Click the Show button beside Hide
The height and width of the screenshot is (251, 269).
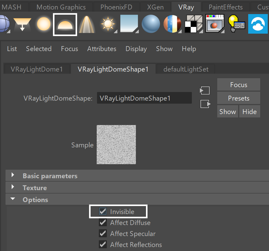(x=228, y=111)
